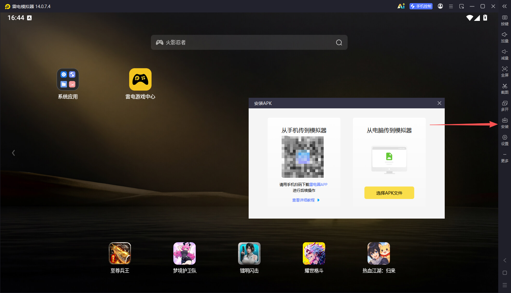Open the 手机控制 phone control feature

click(421, 6)
